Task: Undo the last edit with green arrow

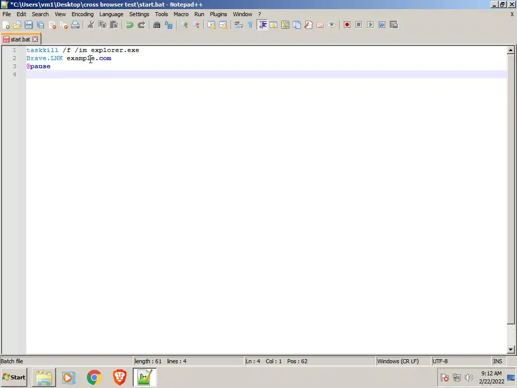Action: click(130, 25)
